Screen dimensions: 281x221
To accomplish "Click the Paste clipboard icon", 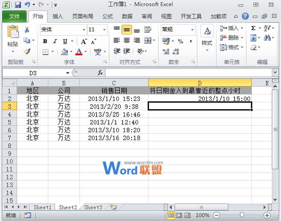I will point(13,36).
